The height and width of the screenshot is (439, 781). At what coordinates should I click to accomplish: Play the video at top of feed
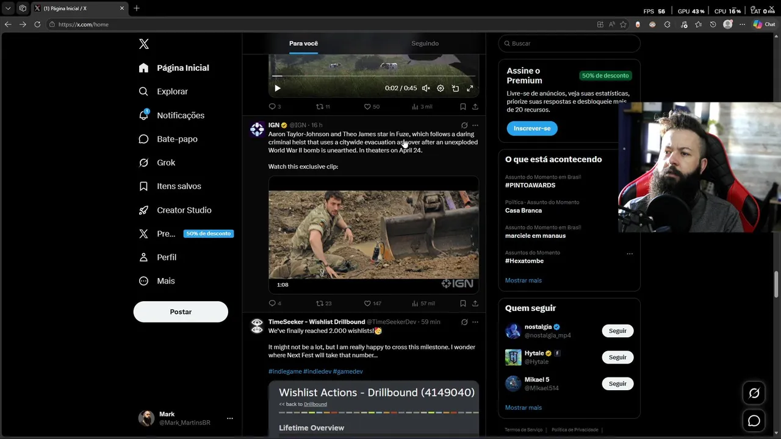[x=278, y=88]
